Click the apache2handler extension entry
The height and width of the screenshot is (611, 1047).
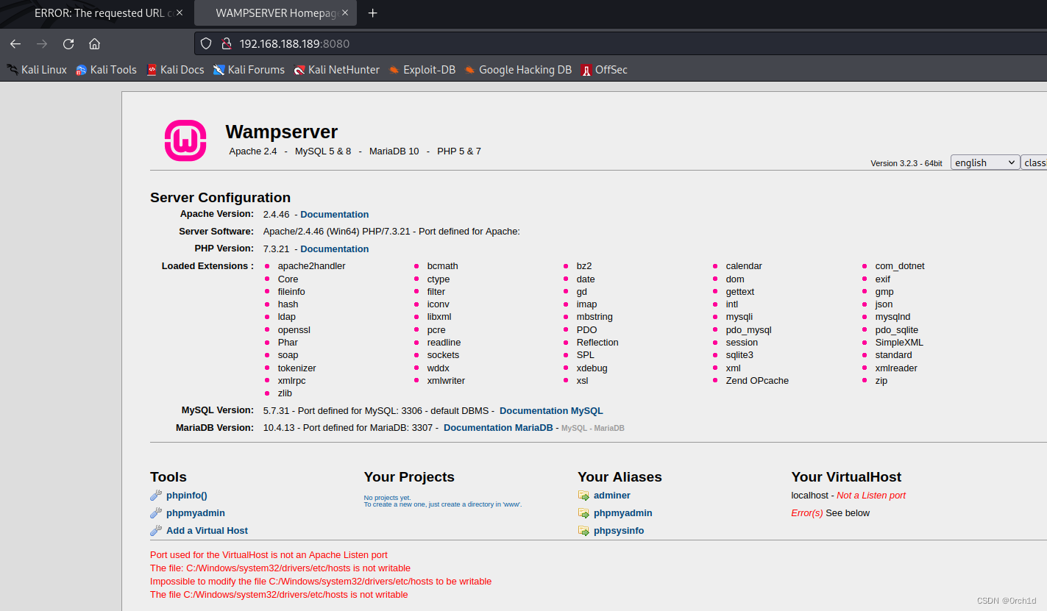[x=311, y=266]
